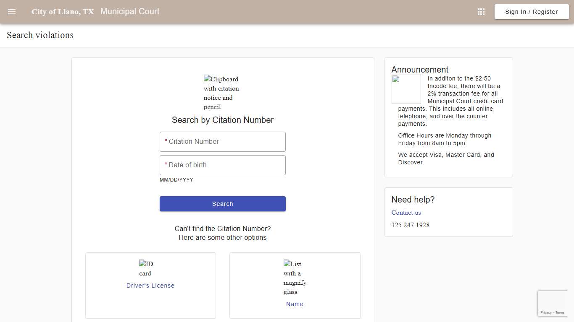Click the Search violations heading
The width and height of the screenshot is (574, 322).
(39, 35)
